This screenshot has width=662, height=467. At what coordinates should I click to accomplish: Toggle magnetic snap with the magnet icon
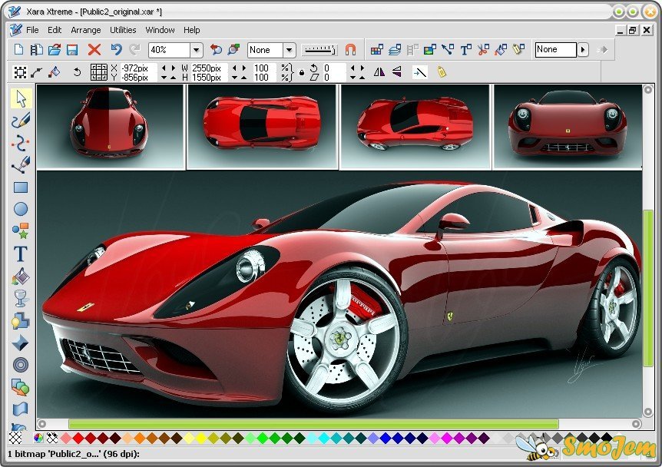click(350, 50)
